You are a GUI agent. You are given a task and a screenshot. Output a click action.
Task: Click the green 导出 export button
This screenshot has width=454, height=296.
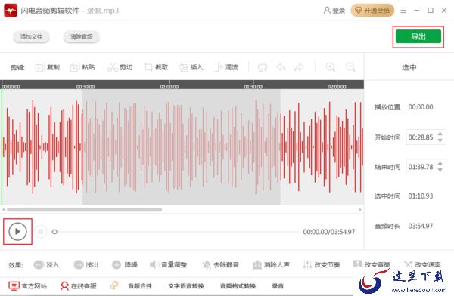pyautogui.click(x=418, y=36)
